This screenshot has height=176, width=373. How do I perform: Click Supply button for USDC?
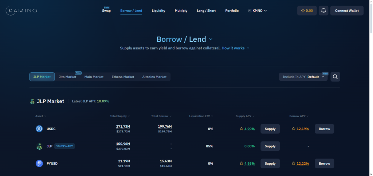(270, 129)
